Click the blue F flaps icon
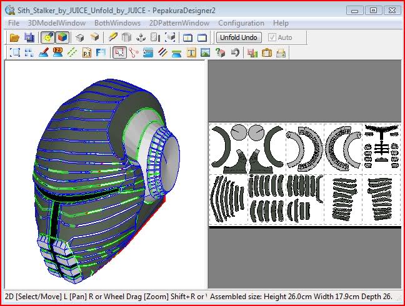The width and height of the screenshot is (405, 306). pos(101,52)
